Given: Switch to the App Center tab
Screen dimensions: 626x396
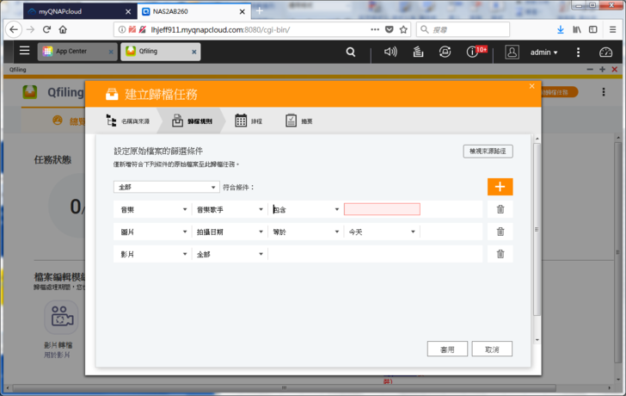Looking at the screenshot, I should click(76, 52).
